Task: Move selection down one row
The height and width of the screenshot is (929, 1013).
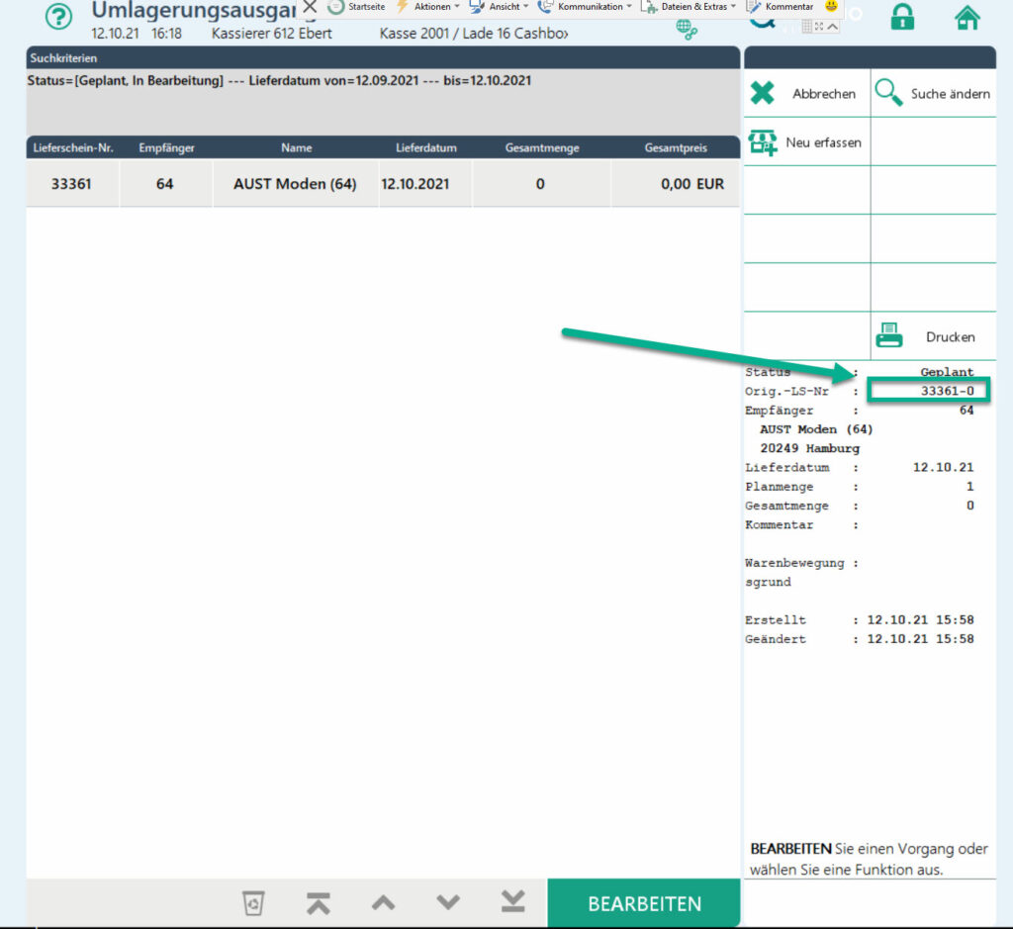Action: click(448, 902)
